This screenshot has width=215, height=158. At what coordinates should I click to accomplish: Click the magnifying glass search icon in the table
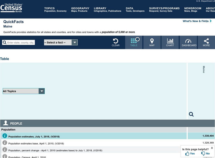[191, 114]
